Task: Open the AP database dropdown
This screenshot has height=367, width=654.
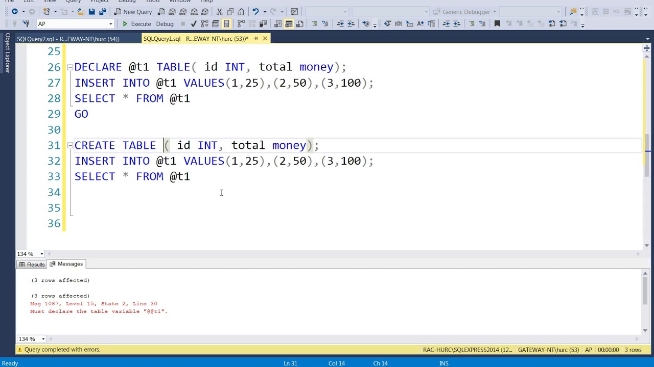Action: (x=110, y=23)
